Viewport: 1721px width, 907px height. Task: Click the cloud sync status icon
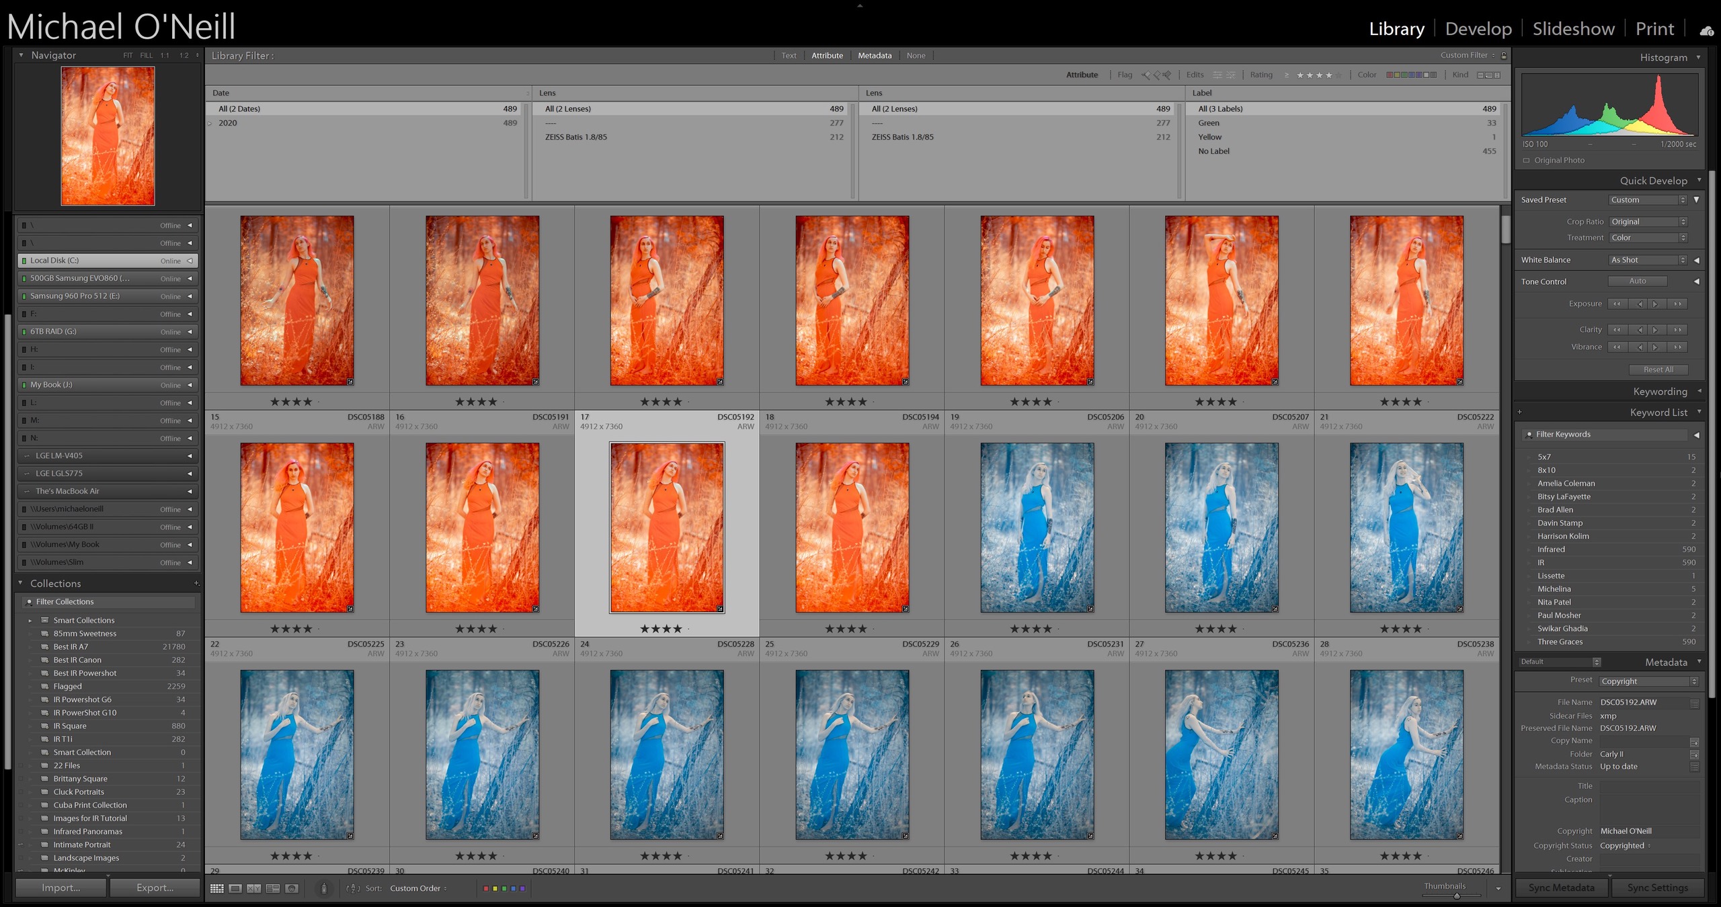click(1706, 30)
